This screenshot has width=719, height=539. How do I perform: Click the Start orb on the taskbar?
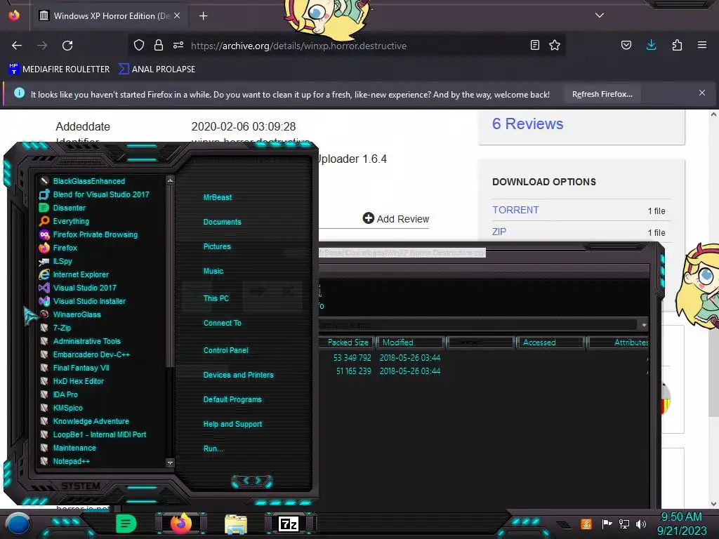[x=18, y=524]
